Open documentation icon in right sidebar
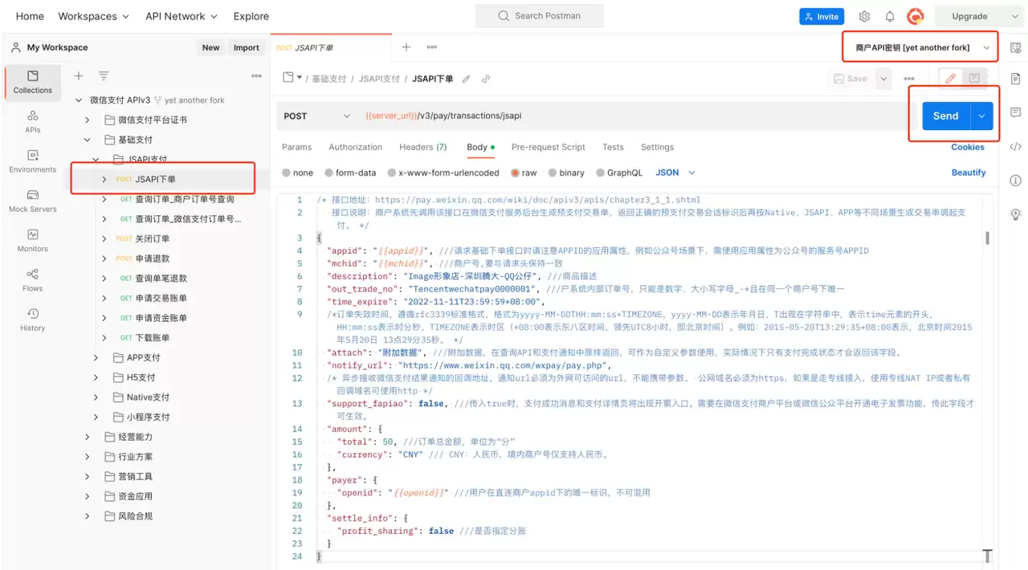This screenshot has height=570, width=1028. pyautogui.click(x=1016, y=79)
